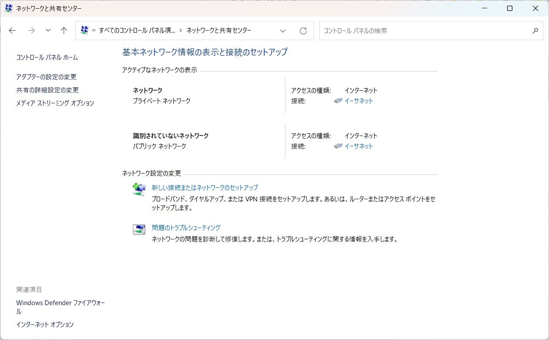Open Windows Defender ファイアウォール settings
This screenshot has height=340, width=549.
[60, 303]
